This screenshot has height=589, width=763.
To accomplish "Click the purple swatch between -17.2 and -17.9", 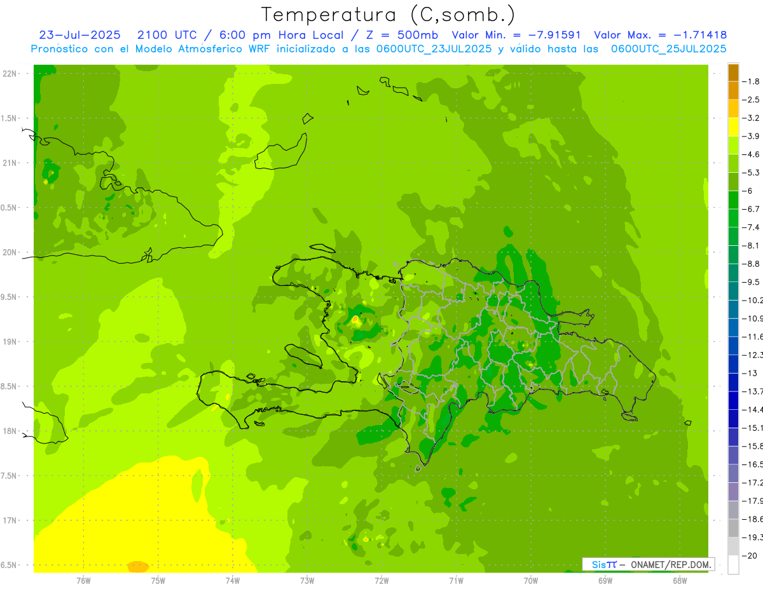I will click(x=733, y=492).
